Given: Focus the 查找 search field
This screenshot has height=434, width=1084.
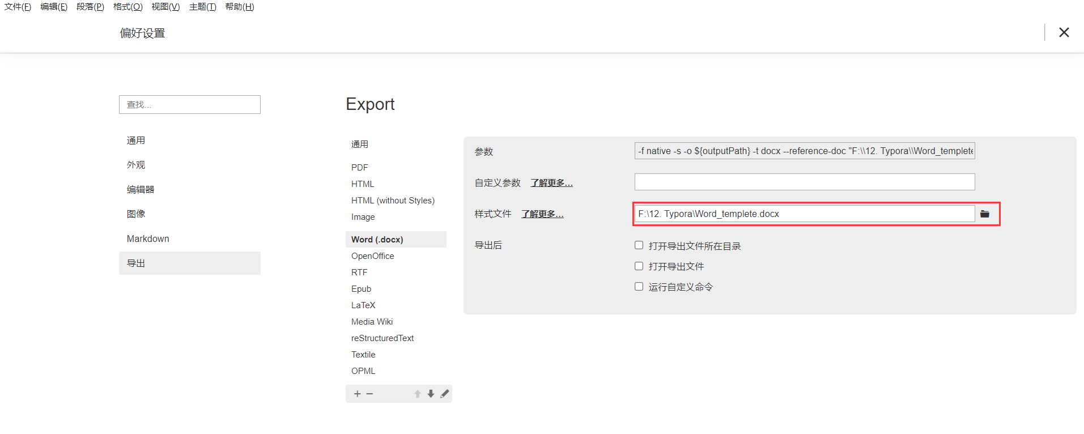Looking at the screenshot, I should (x=190, y=104).
